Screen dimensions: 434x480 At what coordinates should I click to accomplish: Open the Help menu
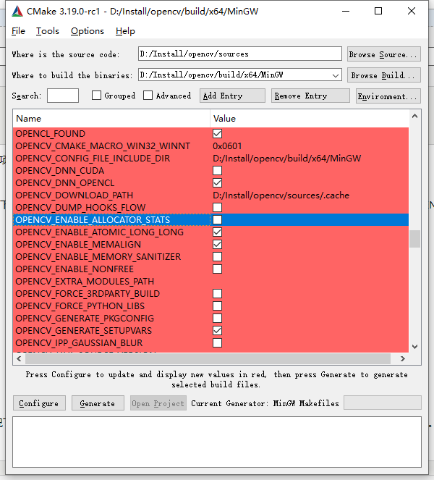(125, 31)
